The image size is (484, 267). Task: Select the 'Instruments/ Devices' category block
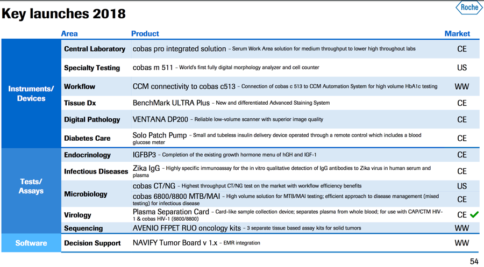click(31, 93)
